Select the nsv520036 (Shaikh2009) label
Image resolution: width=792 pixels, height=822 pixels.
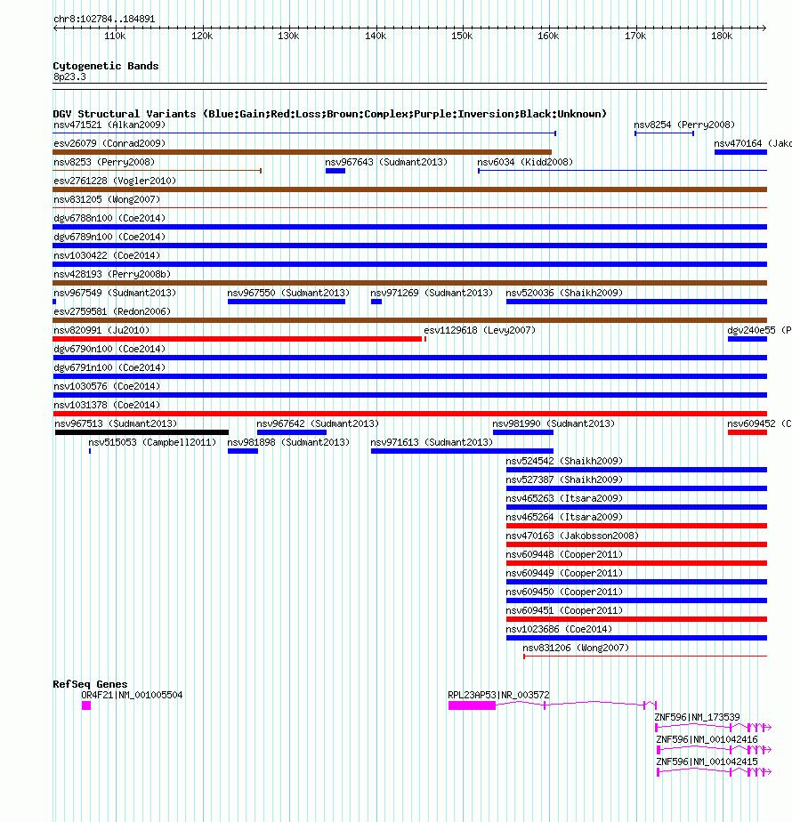point(564,293)
